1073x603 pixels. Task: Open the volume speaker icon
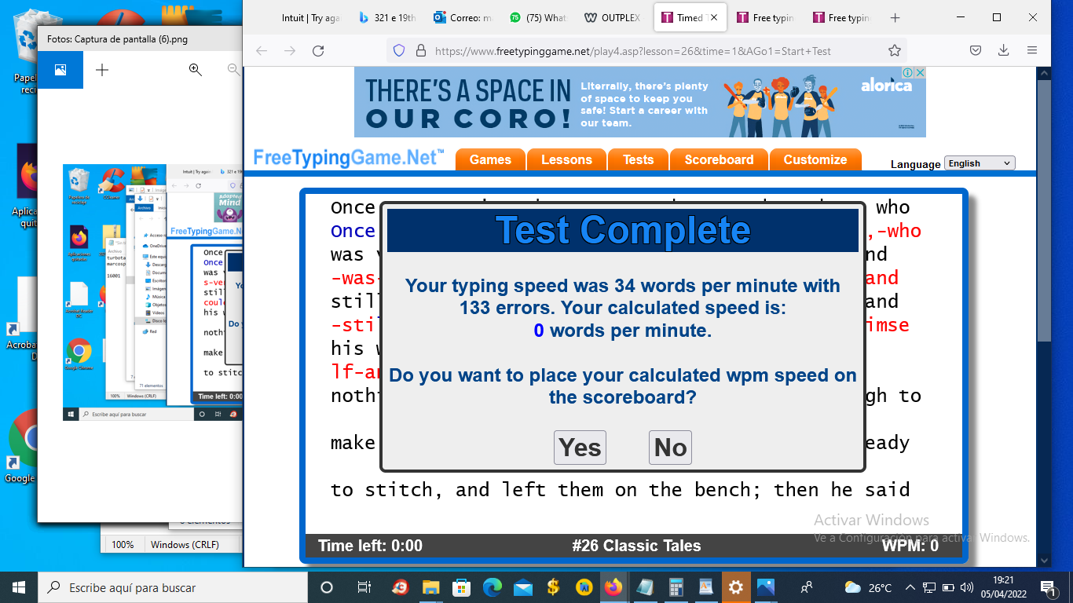[967, 587]
